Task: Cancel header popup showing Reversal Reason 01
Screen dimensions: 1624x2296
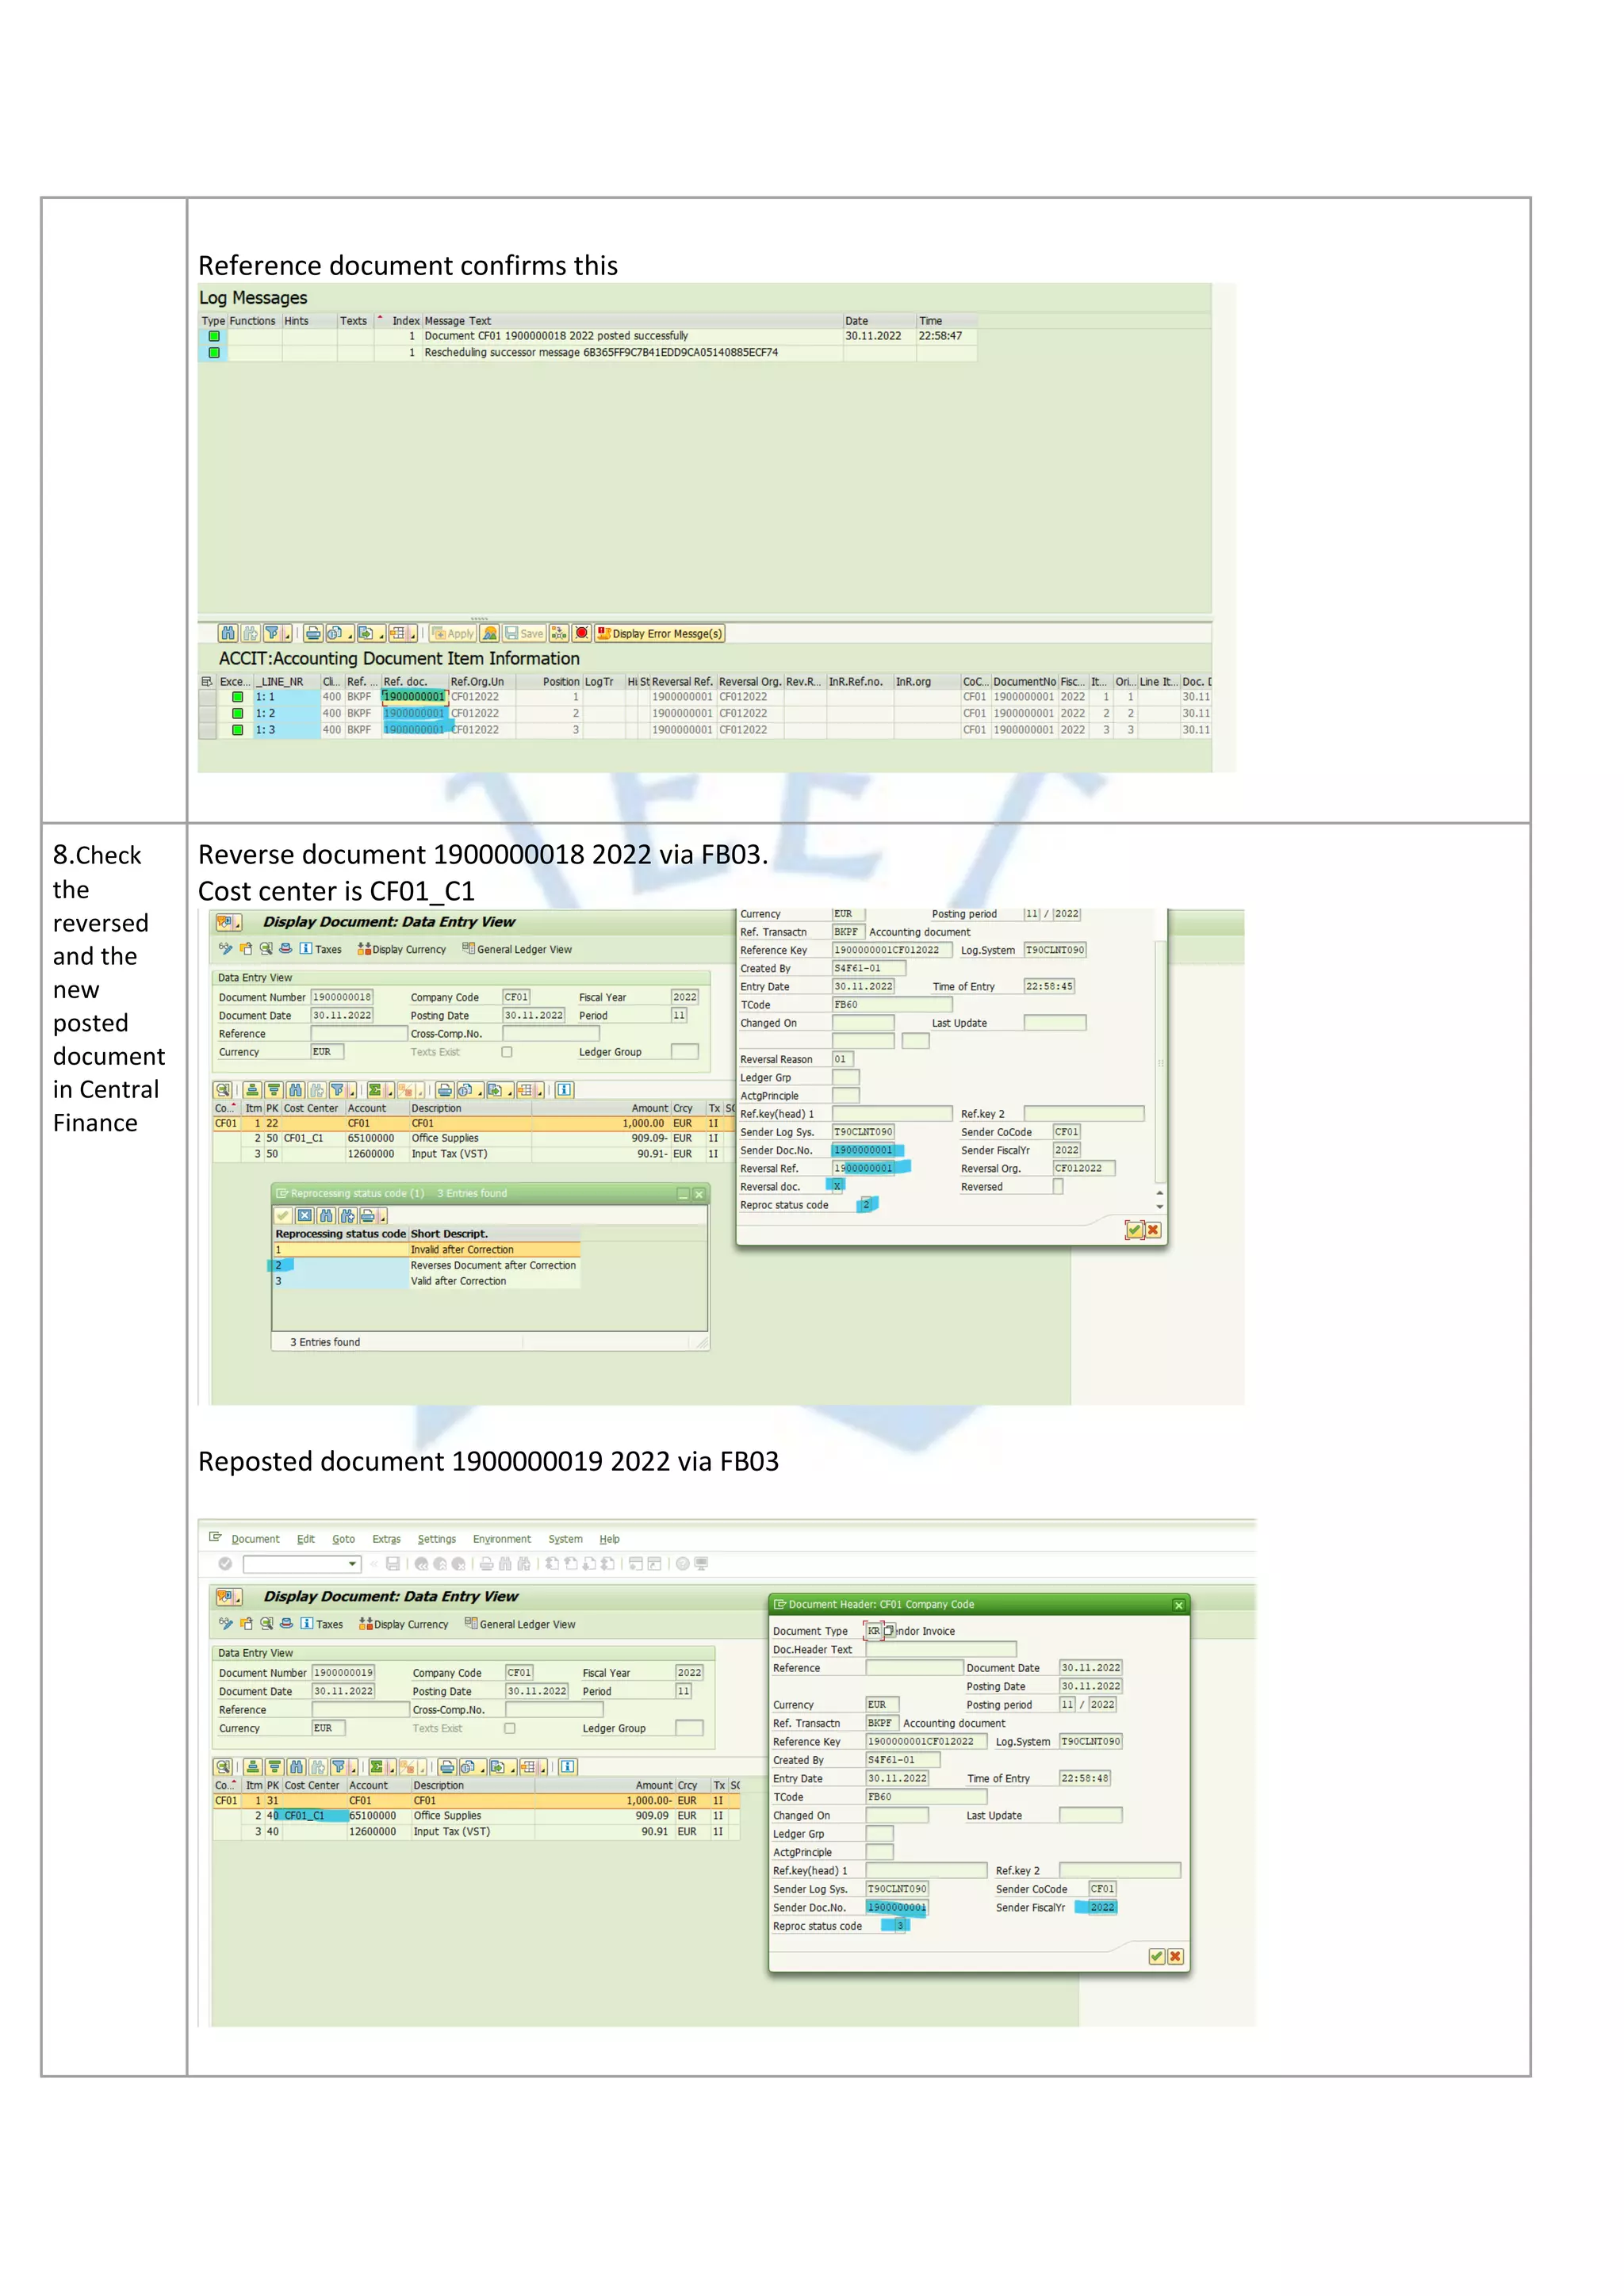Action: point(1153,1230)
